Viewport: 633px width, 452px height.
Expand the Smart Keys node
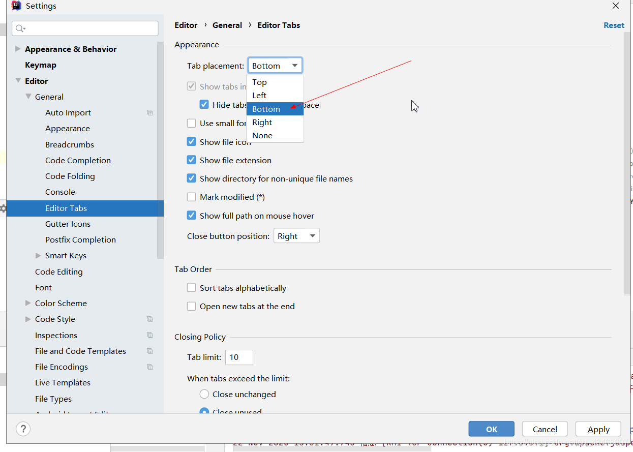[39, 255]
